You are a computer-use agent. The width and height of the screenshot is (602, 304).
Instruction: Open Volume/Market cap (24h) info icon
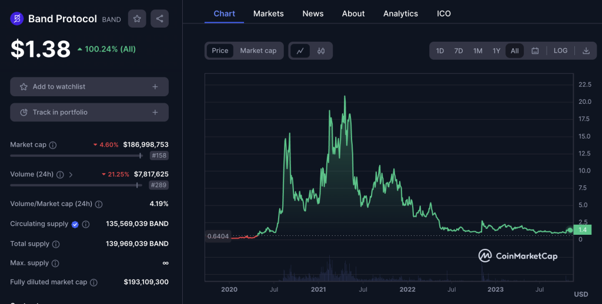pyautogui.click(x=99, y=204)
